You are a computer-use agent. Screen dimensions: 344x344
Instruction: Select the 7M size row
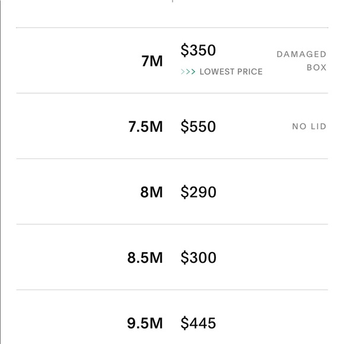click(172, 60)
